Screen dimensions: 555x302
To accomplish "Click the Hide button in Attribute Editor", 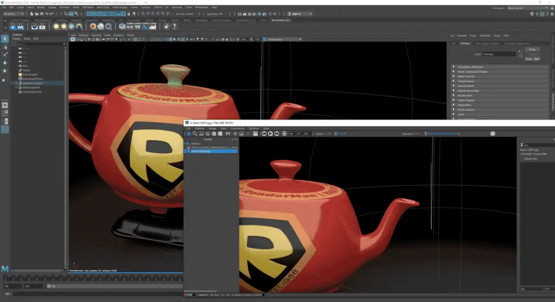I will (x=536, y=59).
